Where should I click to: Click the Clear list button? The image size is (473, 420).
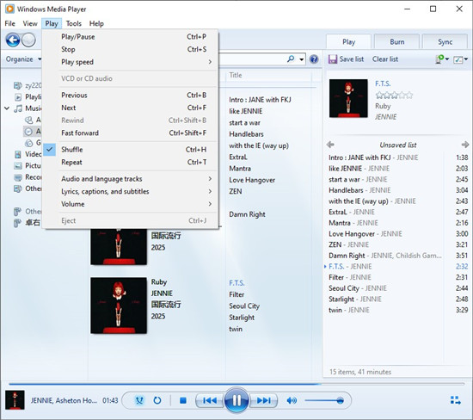385,59
